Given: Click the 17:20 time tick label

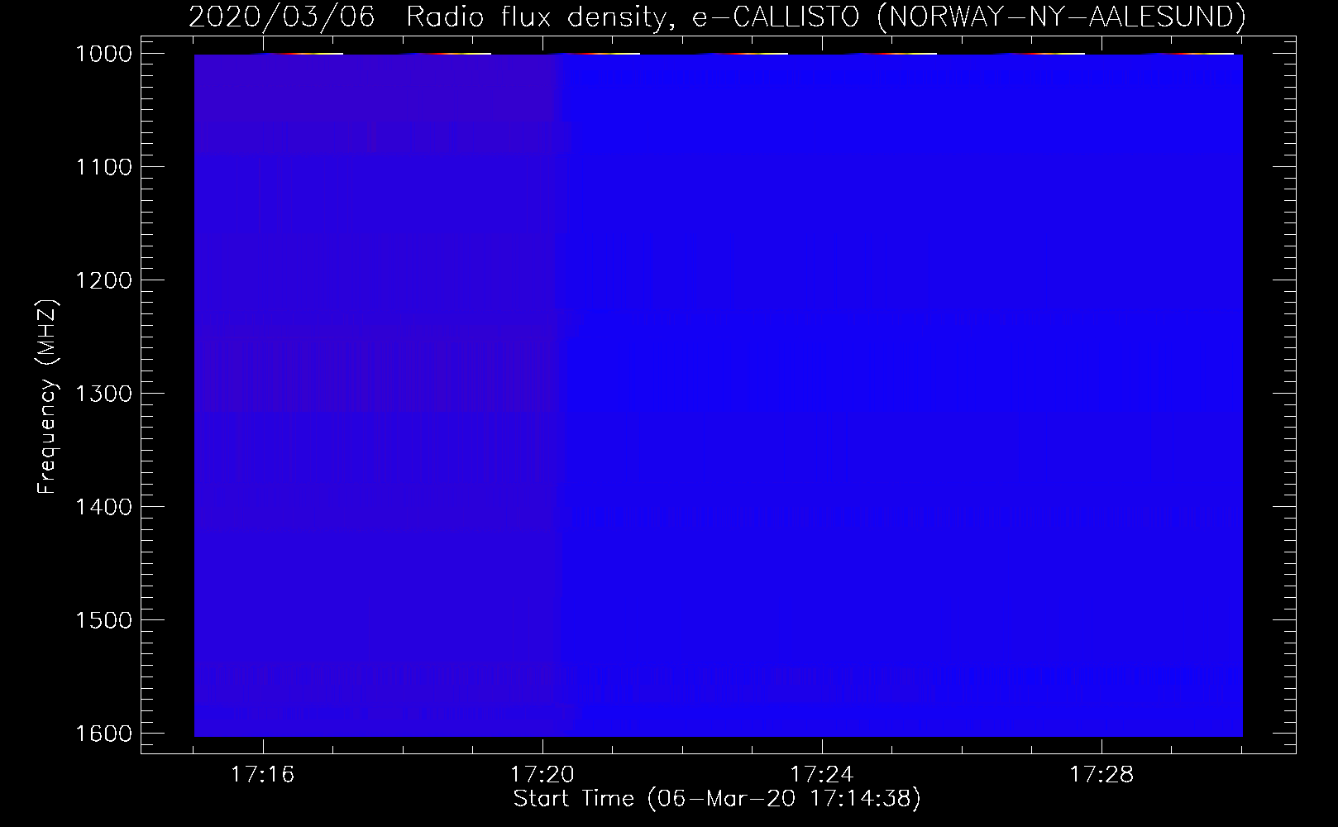Looking at the screenshot, I should click(x=542, y=775).
